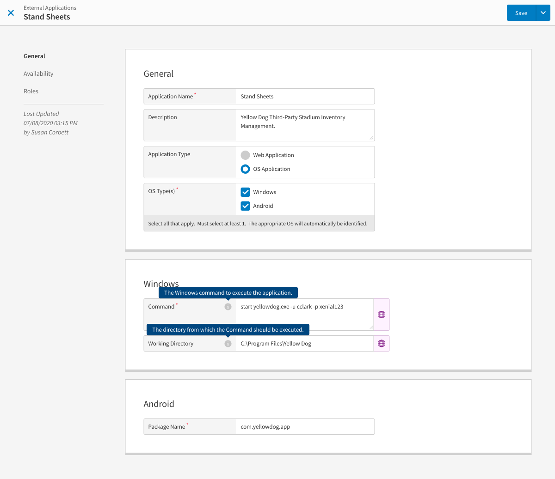This screenshot has width=555, height=479.
Task: Uncheck the Windows OS type checkbox
Action: [245, 192]
